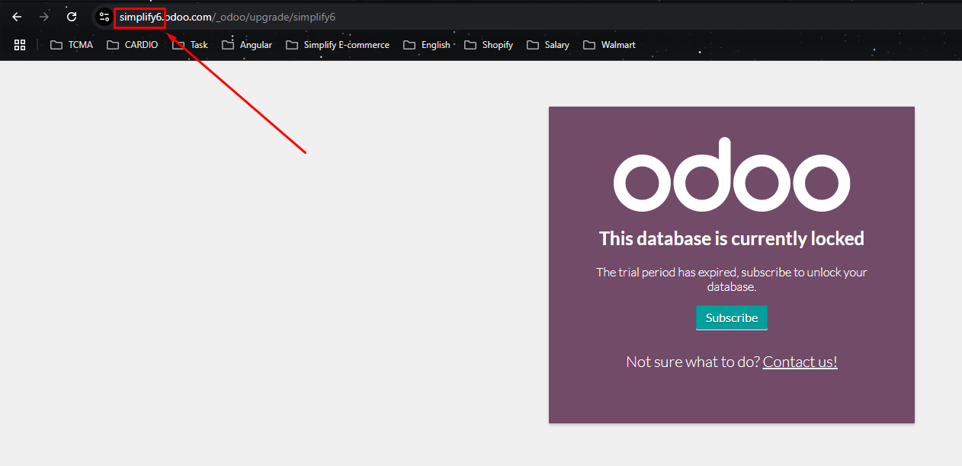The image size is (962, 466).
Task: Reload the current page
Action: (x=72, y=17)
